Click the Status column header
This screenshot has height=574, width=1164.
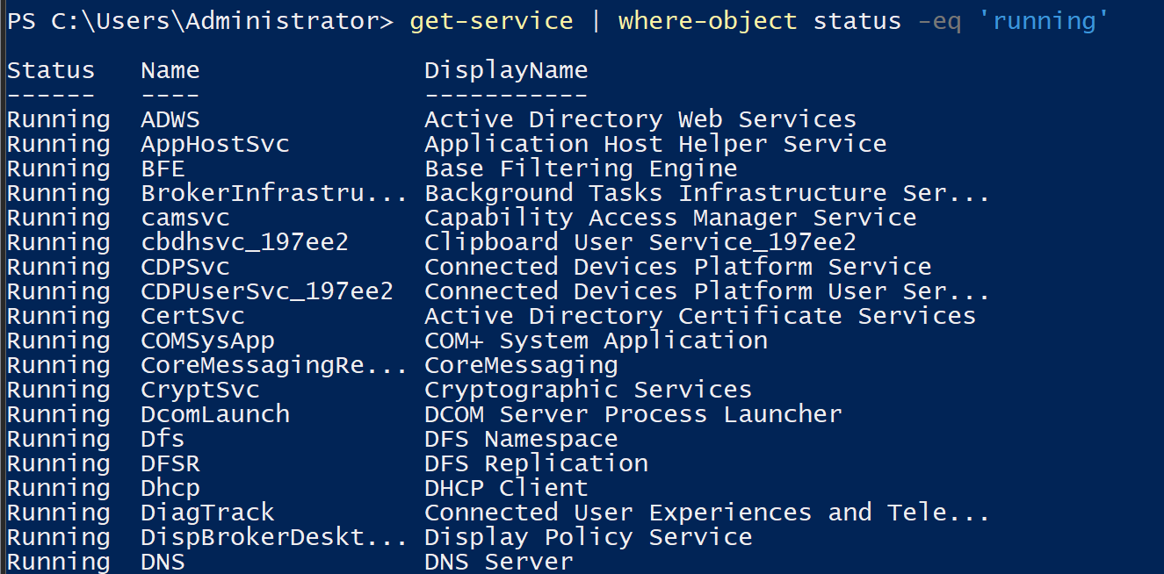[51, 70]
